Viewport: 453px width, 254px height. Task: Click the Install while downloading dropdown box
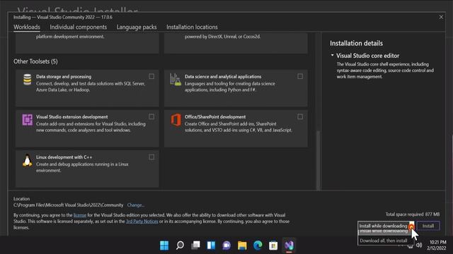(x=386, y=226)
